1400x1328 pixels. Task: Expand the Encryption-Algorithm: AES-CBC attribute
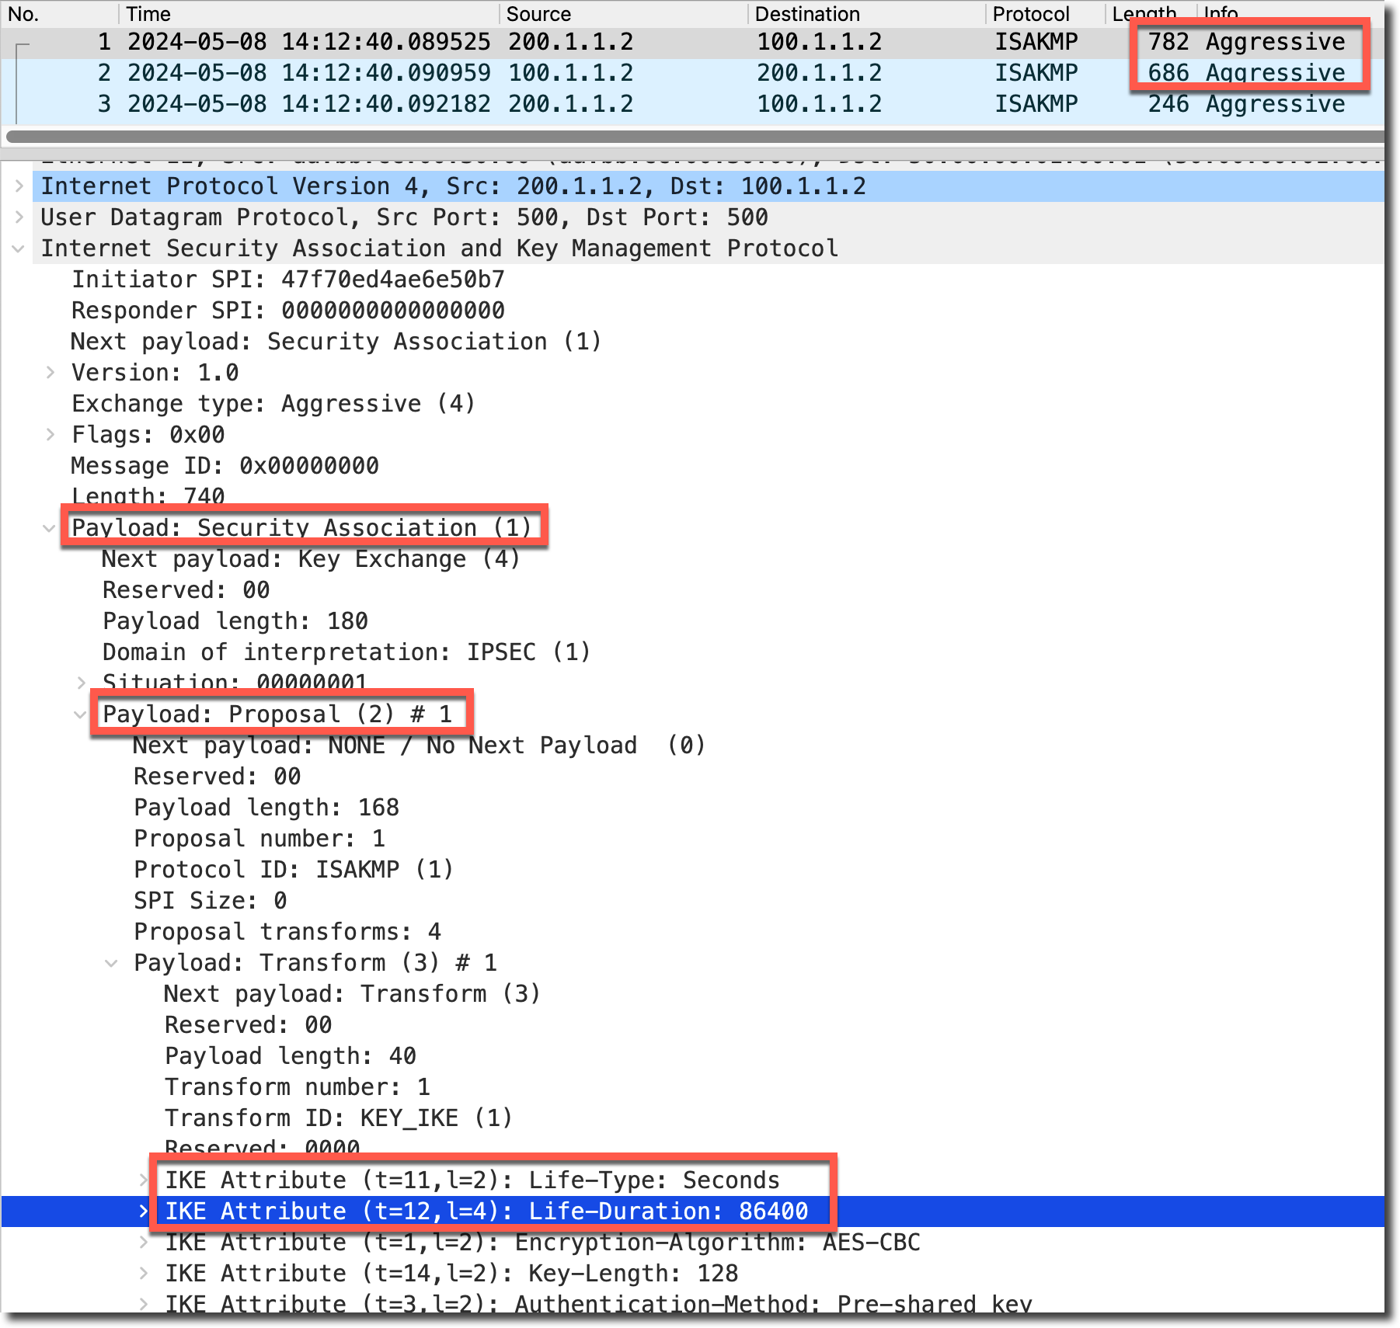144,1243
